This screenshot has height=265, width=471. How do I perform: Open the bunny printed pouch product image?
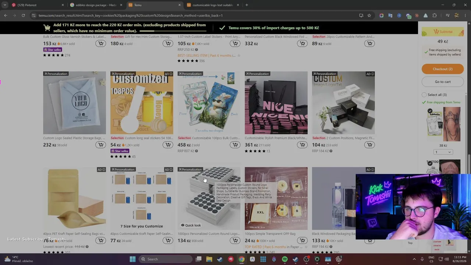click(x=209, y=103)
